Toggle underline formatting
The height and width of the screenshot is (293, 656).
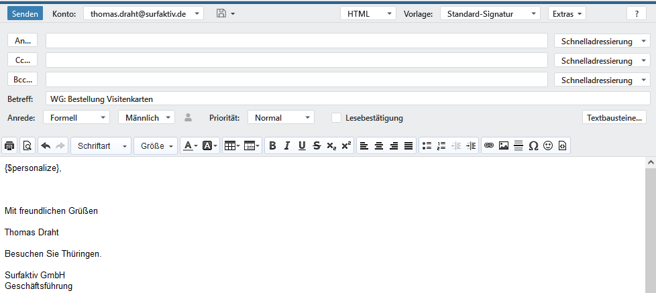click(302, 145)
